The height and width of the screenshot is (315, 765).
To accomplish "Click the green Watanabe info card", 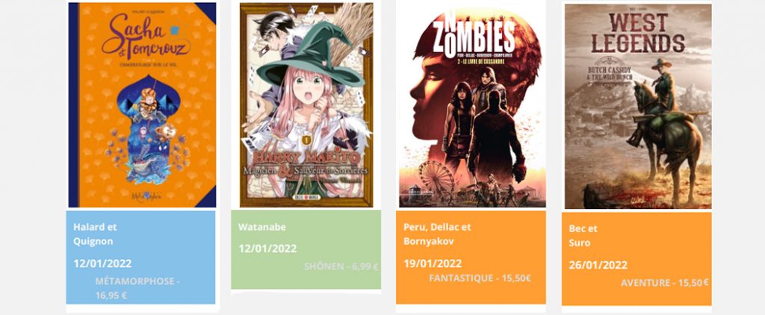I will pos(306,249).
